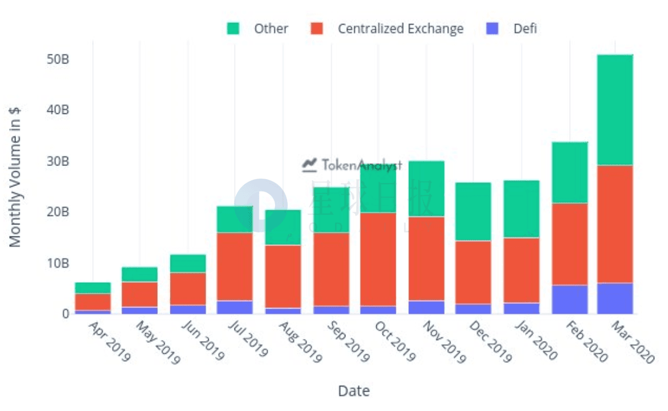Screen dimensions: 668x411
Task: Click the blue Defi legend swatch
Action: [492, 29]
